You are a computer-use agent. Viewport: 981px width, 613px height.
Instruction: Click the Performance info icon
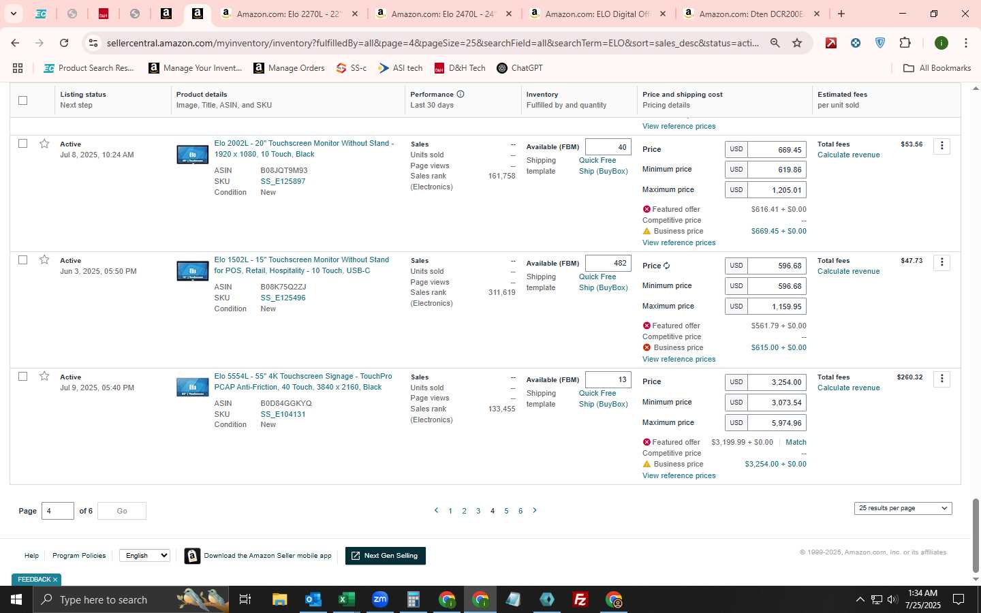click(x=461, y=94)
